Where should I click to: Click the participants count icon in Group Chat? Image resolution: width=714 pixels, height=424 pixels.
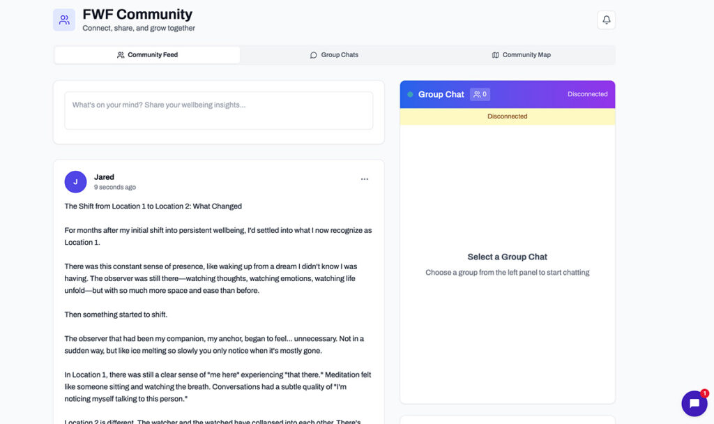coord(480,94)
